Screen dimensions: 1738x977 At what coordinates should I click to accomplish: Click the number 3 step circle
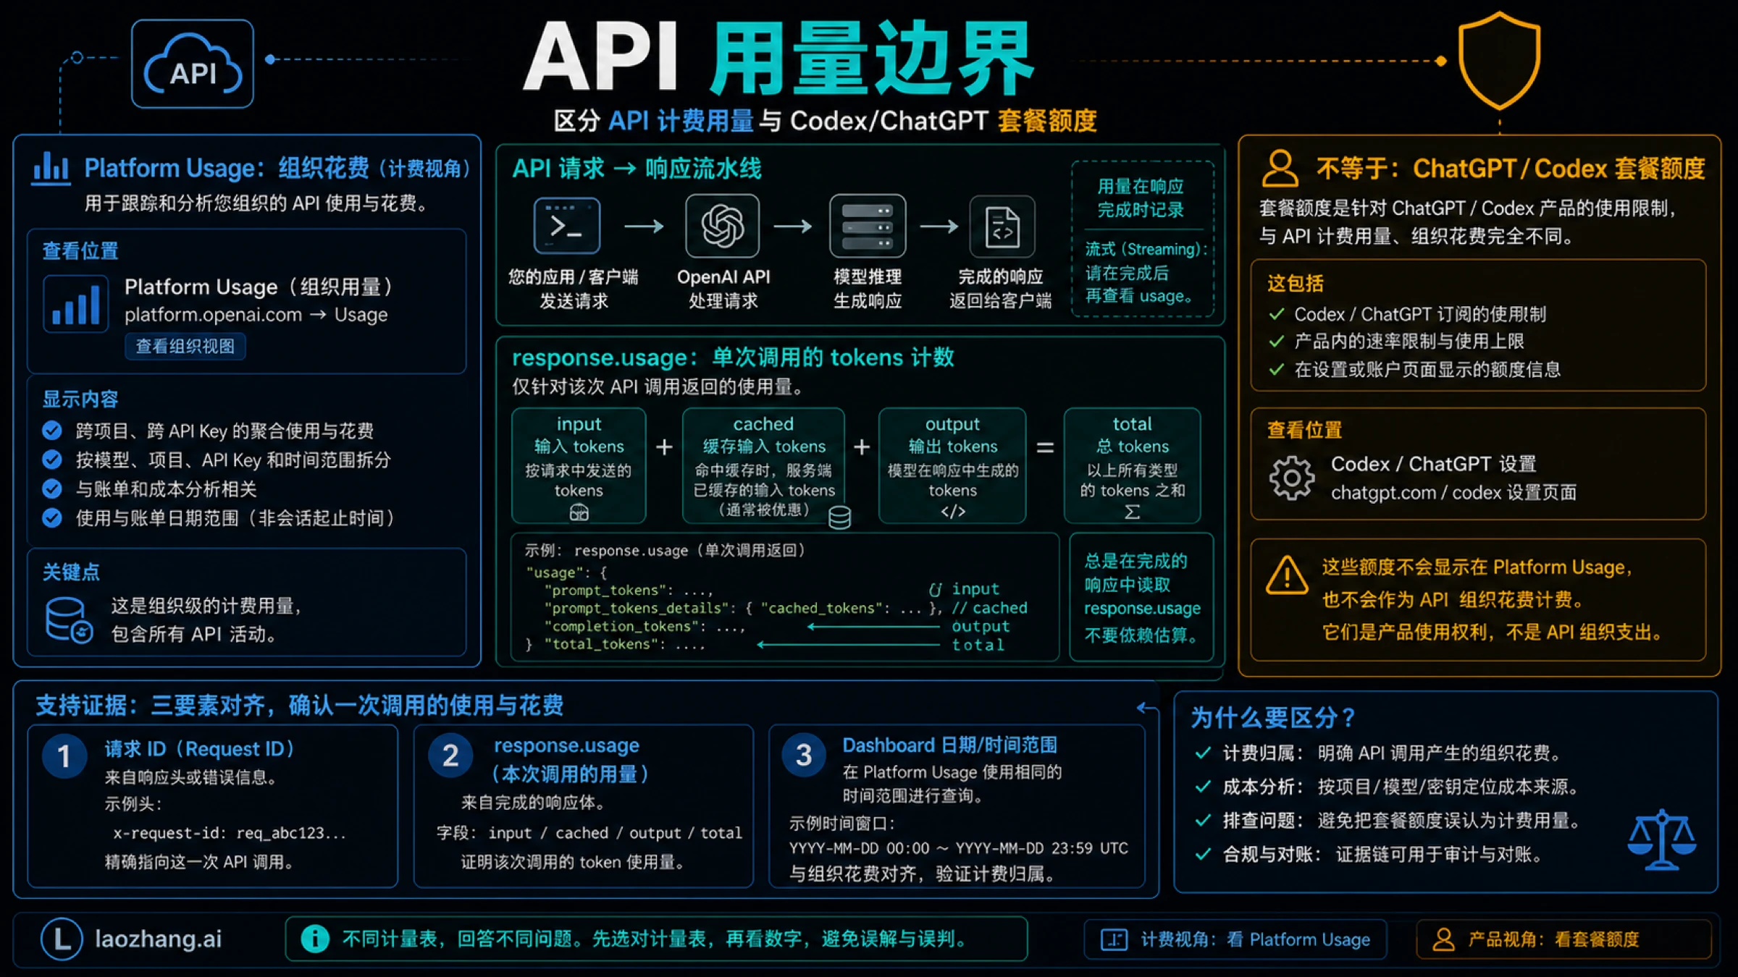coord(804,756)
